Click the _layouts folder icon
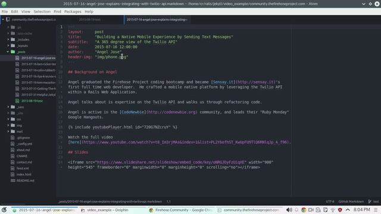This screenshot has width=381, height=214. 13,45
